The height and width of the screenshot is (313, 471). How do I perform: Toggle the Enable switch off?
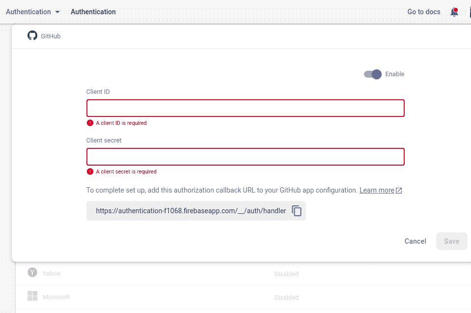point(373,74)
